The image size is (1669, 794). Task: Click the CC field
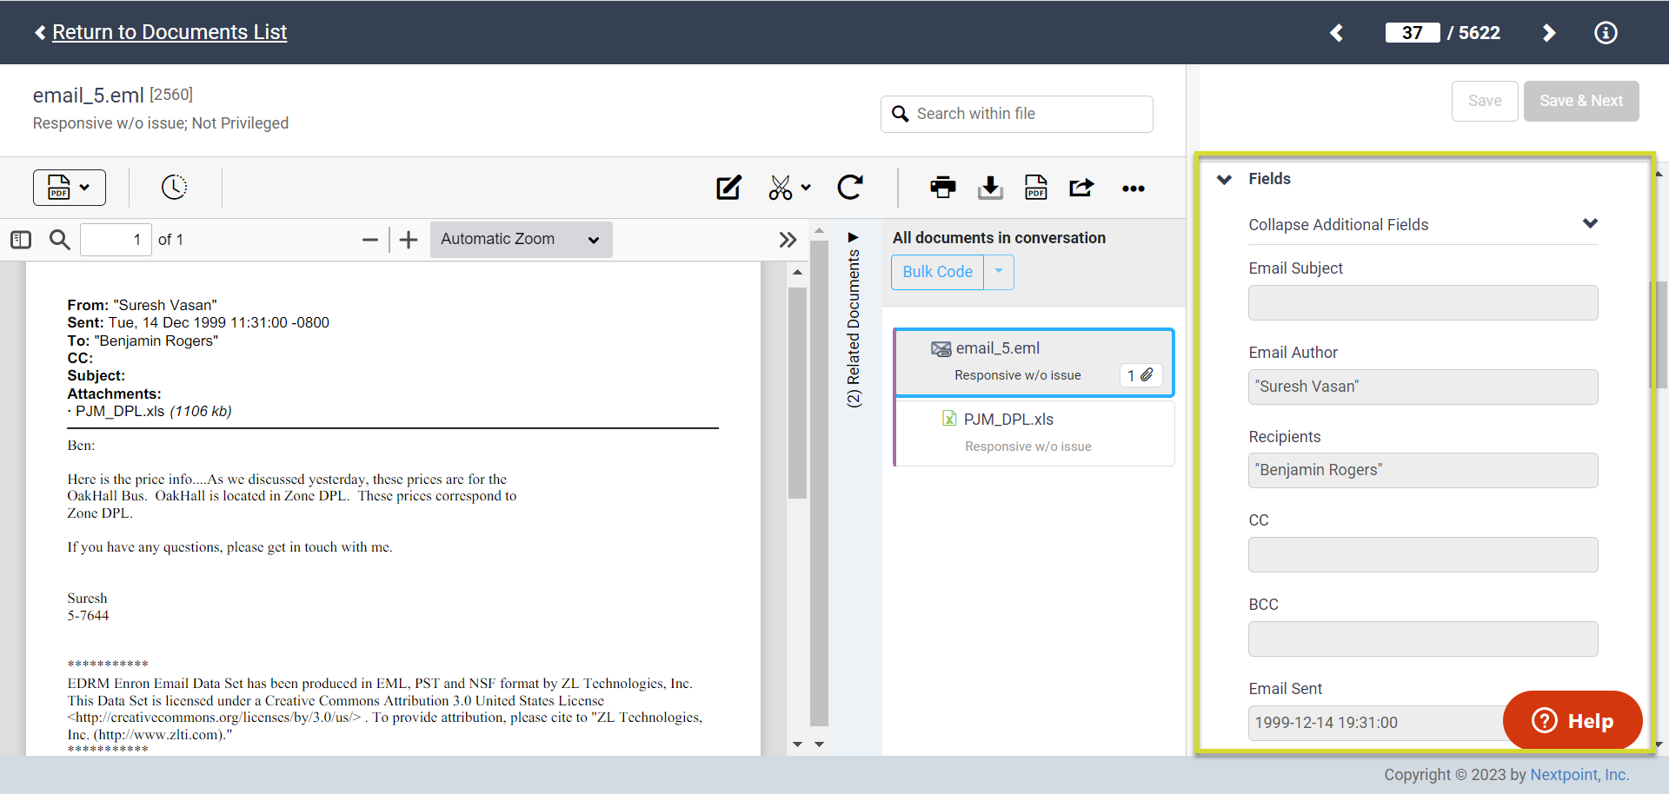(x=1423, y=554)
